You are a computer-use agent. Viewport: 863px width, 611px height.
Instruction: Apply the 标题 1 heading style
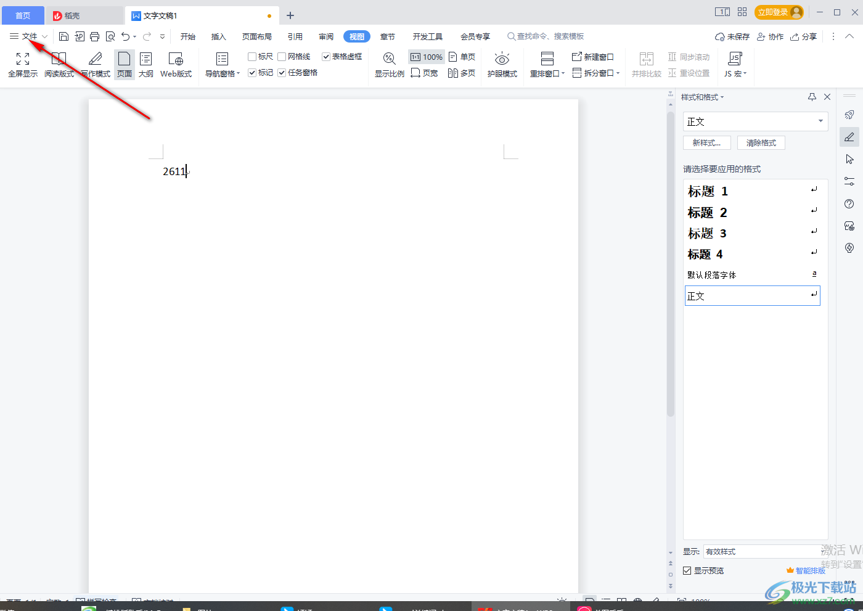pyautogui.click(x=753, y=191)
